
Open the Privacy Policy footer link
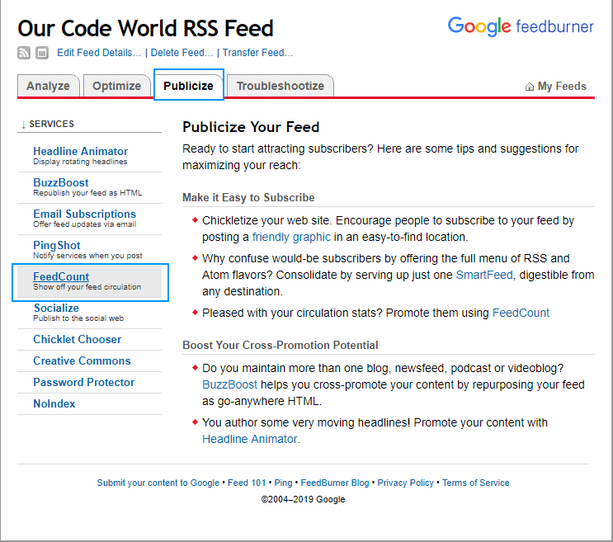(x=405, y=483)
